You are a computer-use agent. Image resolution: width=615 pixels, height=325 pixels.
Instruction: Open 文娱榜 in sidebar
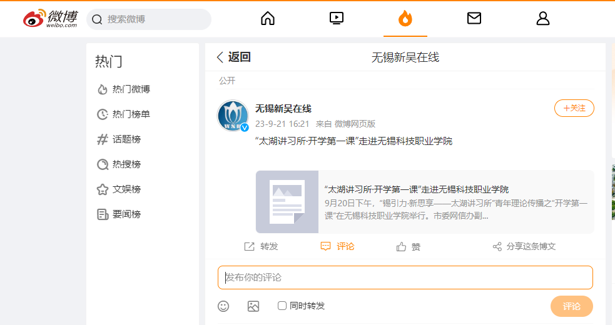pos(119,189)
